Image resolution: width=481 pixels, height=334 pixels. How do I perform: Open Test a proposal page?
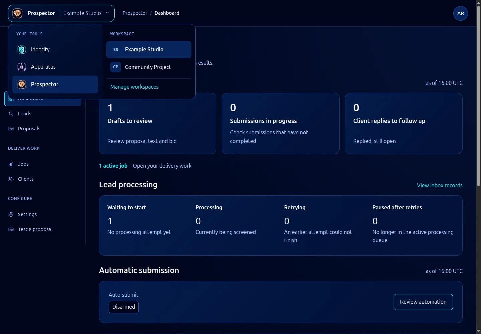coord(43,229)
